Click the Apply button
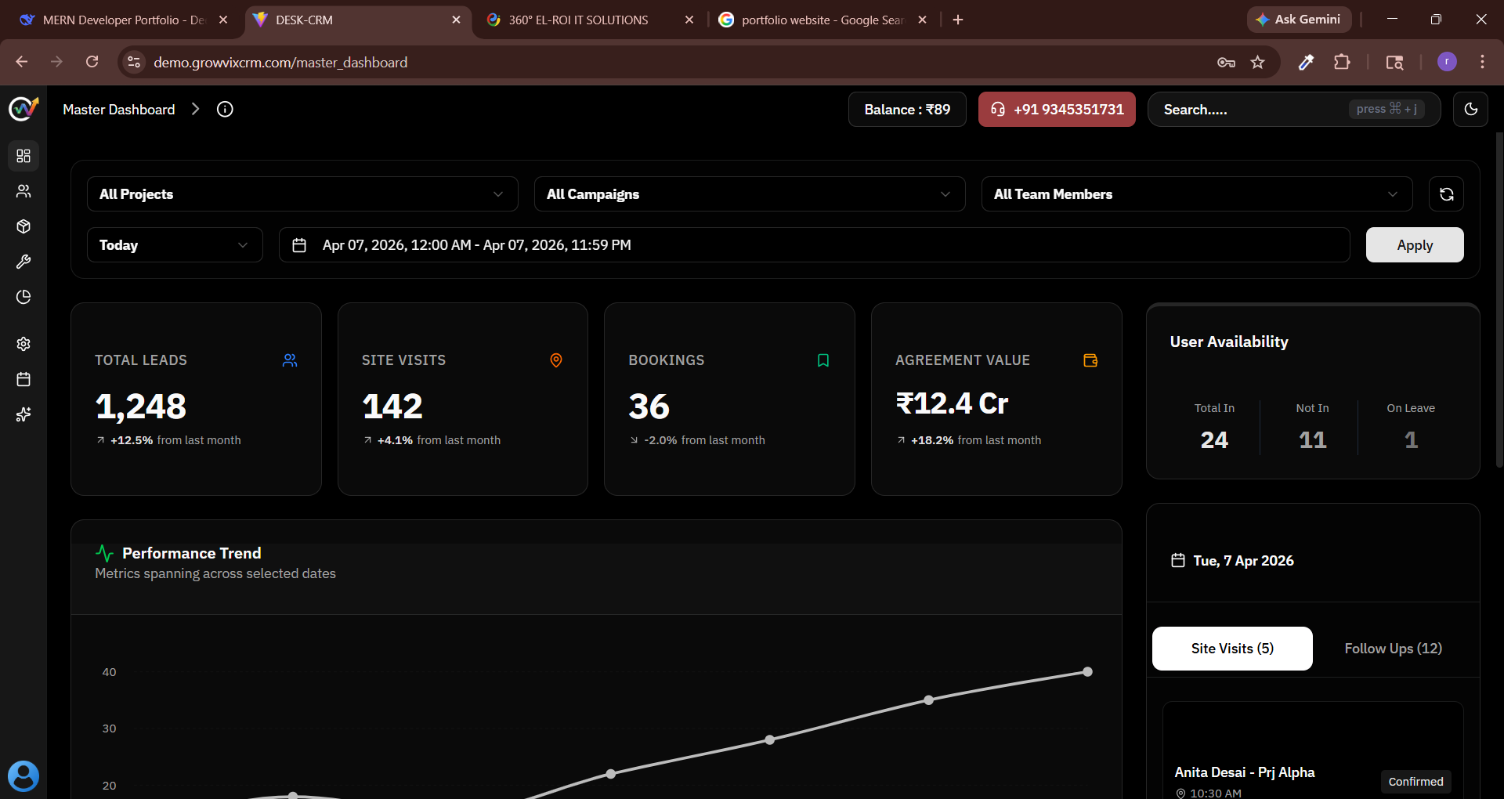 pos(1415,245)
